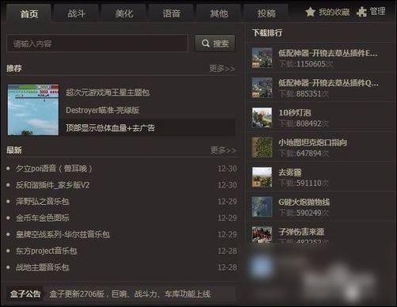This screenshot has height=307, width=397.
Task: Open 小地图坦克炮口指向 title
Action: pos(312,142)
